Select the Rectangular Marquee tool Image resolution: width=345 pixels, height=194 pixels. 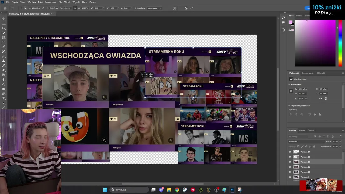[4, 23]
